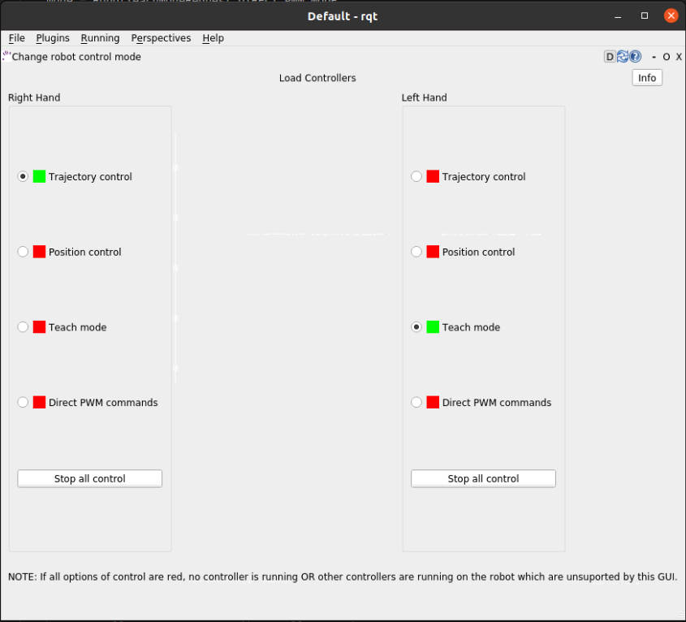Image resolution: width=686 pixels, height=622 pixels.
Task: Click the Change robot control mode title
Action: point(76,57)
